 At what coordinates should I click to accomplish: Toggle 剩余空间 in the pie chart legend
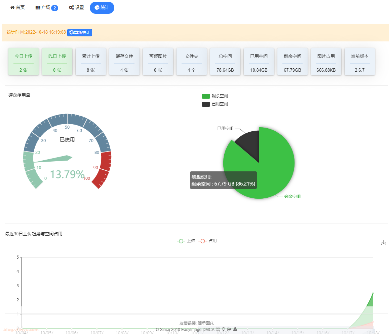[x=215, y=96]
